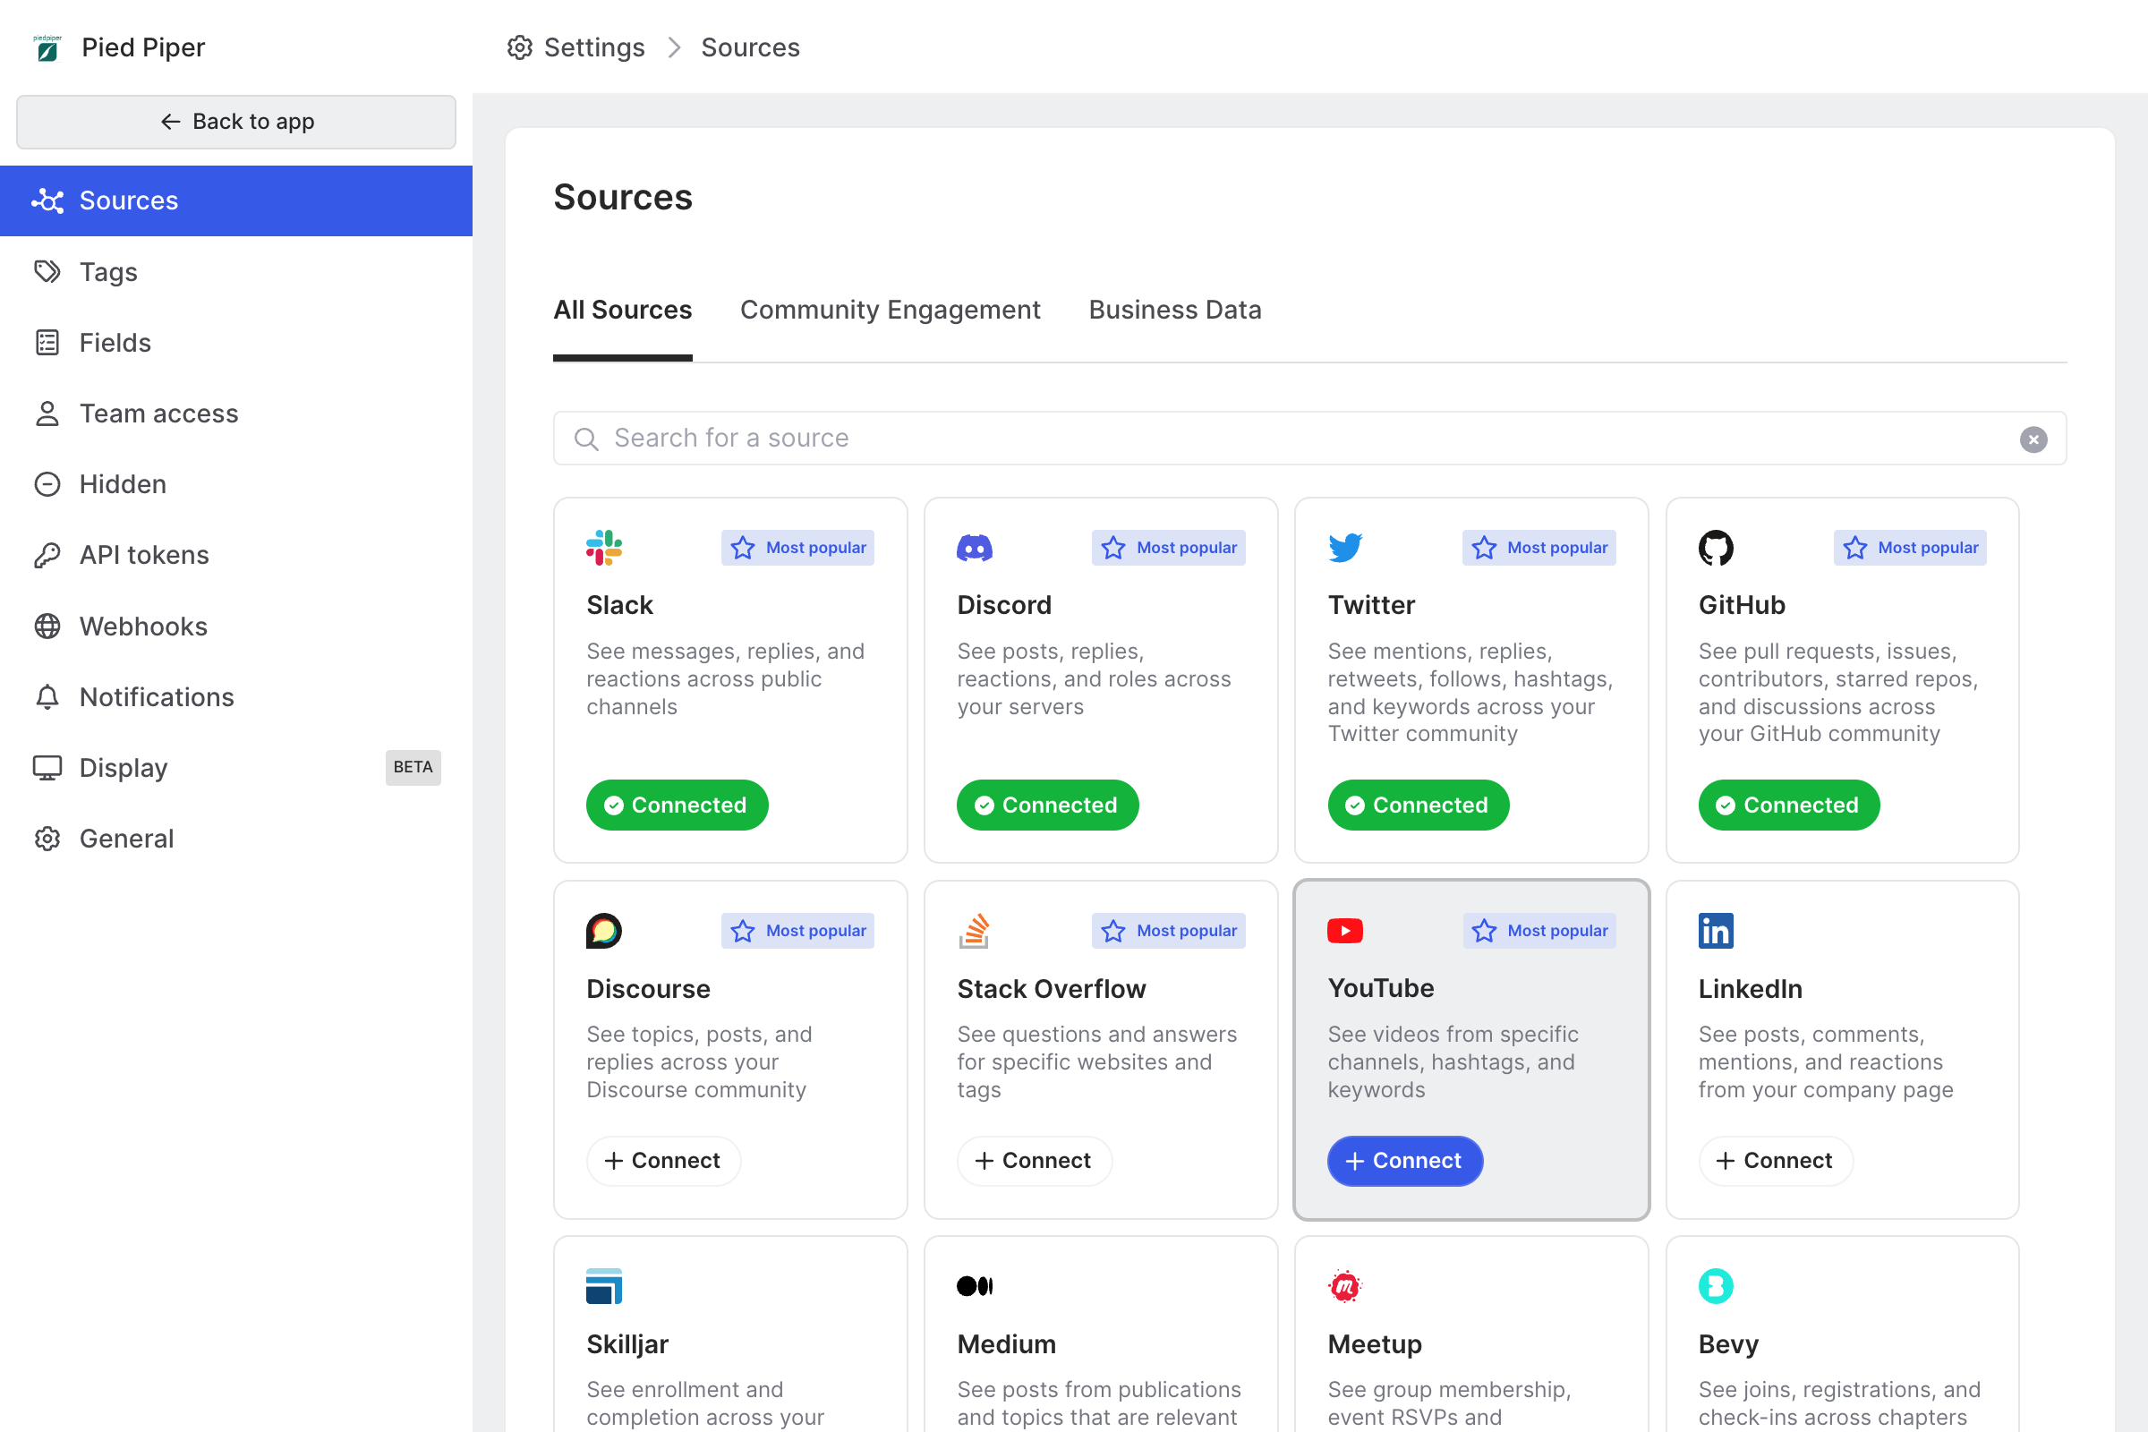Click the Sources page heading
This screenshot has height=1432, width=2148.
623,197
